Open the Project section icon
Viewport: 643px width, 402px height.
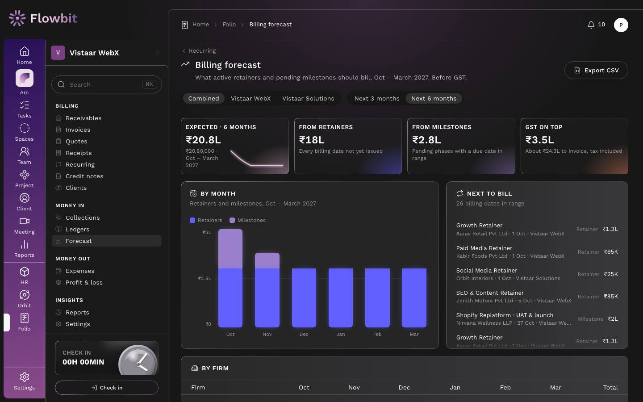pos(24,179)
